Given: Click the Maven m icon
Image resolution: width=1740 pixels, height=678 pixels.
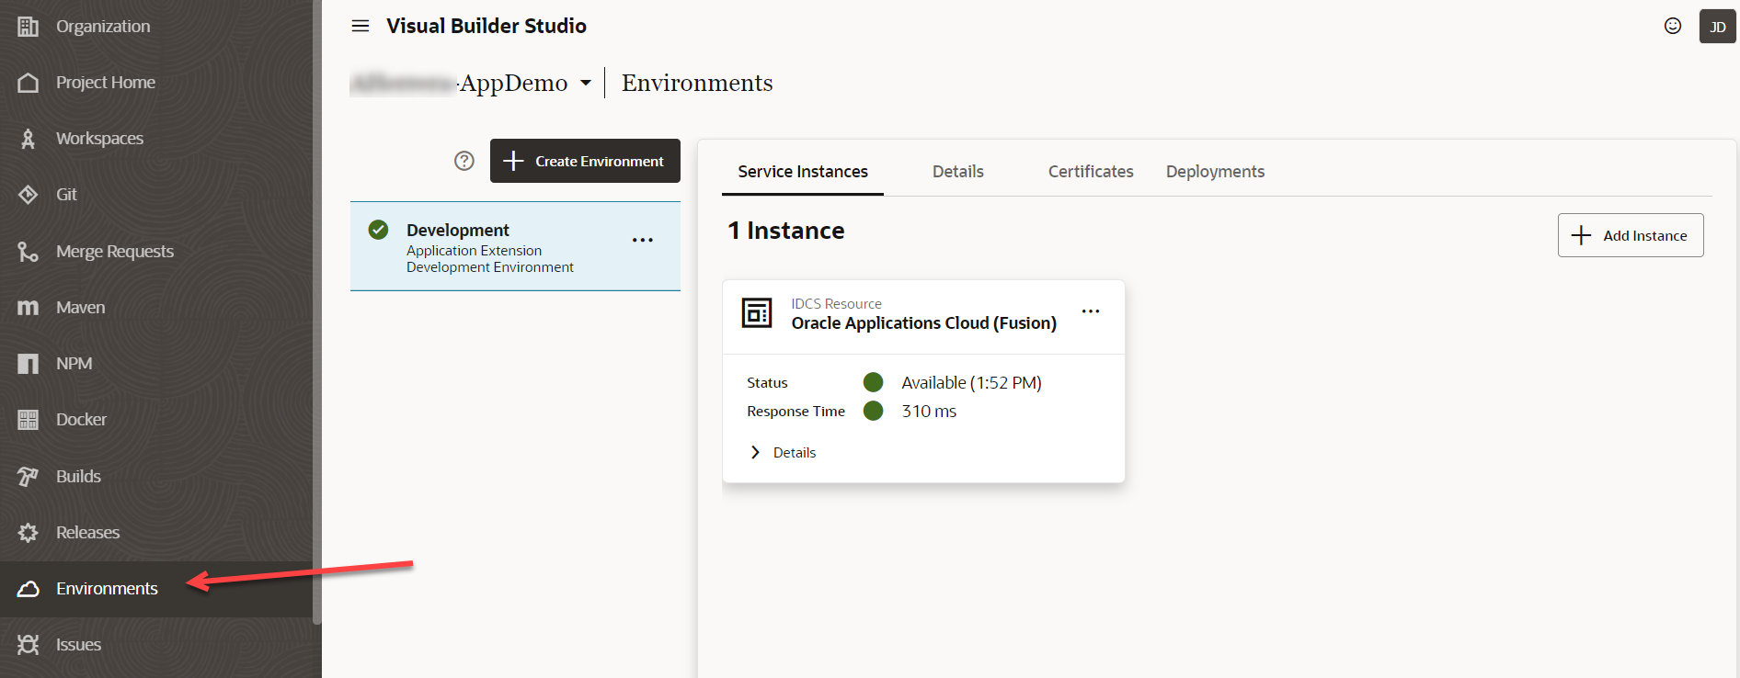Looking at the screenshot, I should [29, 307].
